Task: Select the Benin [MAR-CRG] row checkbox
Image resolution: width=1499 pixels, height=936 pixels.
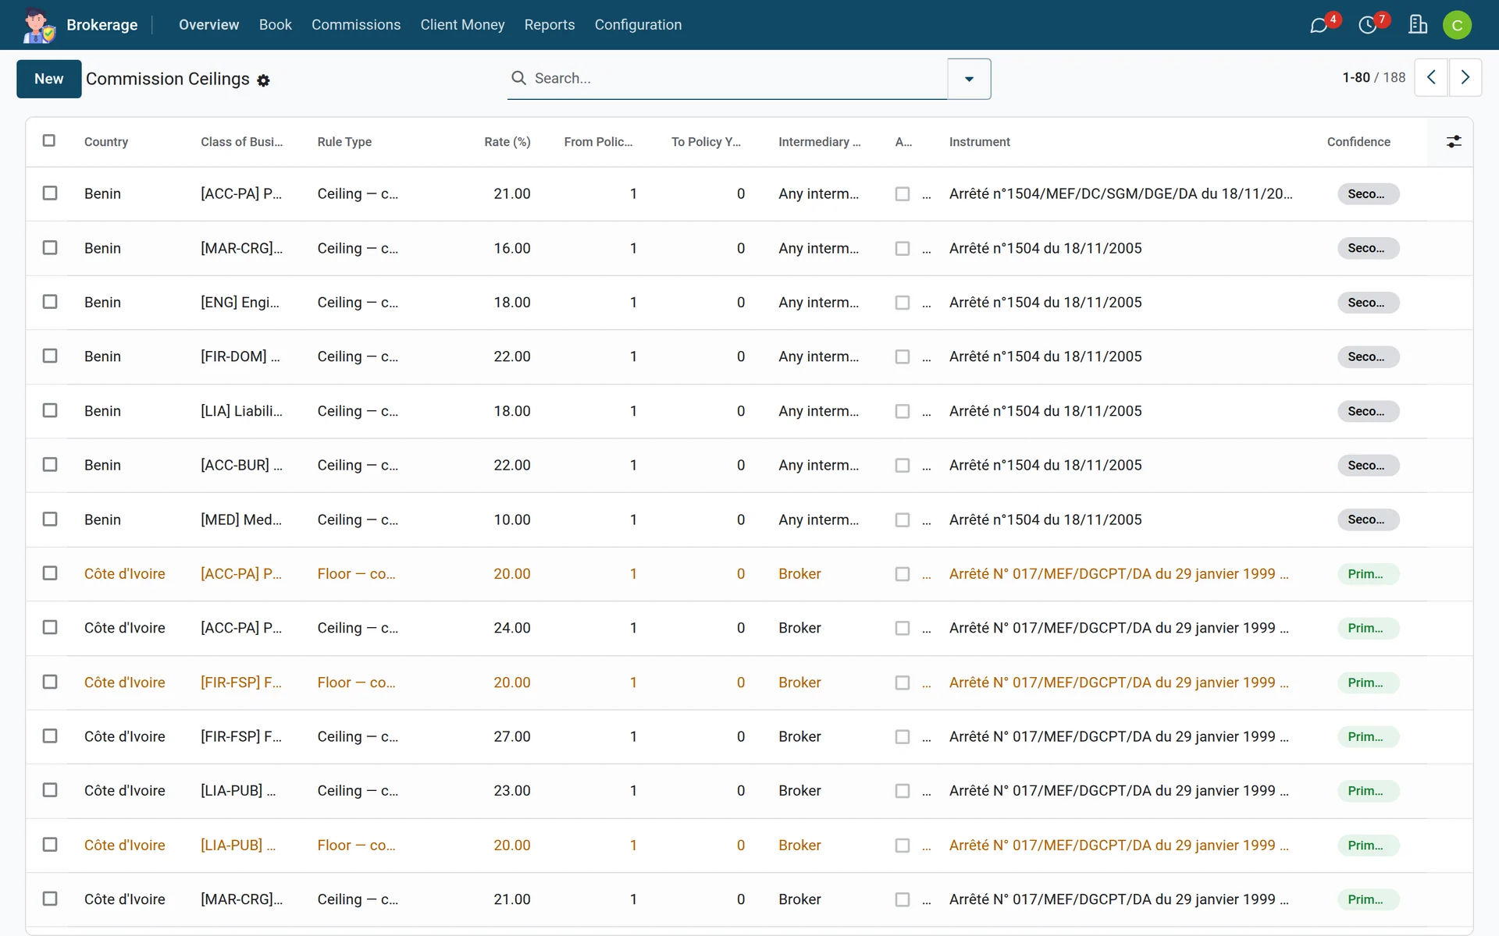Action: (x=50, y=247)
